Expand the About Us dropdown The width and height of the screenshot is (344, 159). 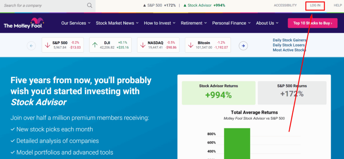267,23
